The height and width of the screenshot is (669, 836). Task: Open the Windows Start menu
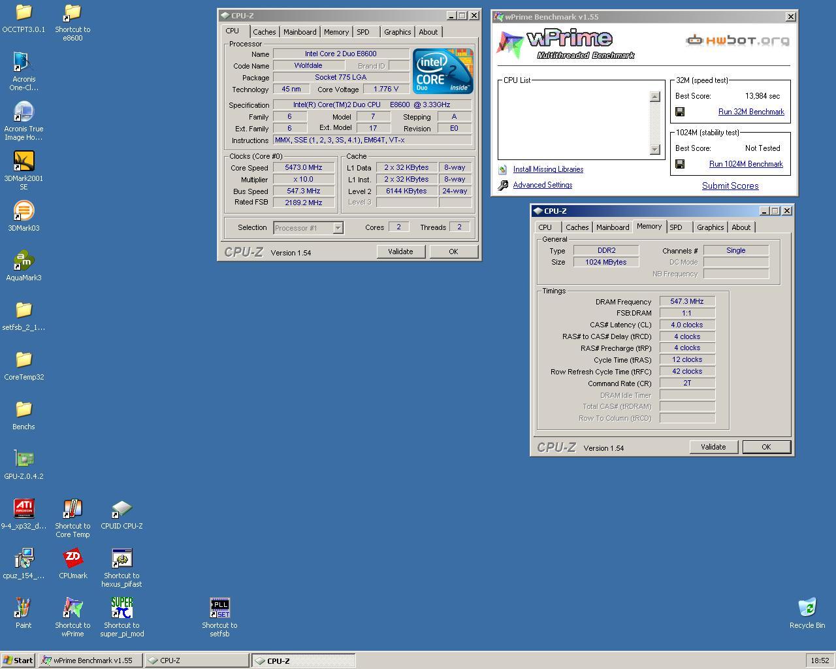[x=18, y=661]
